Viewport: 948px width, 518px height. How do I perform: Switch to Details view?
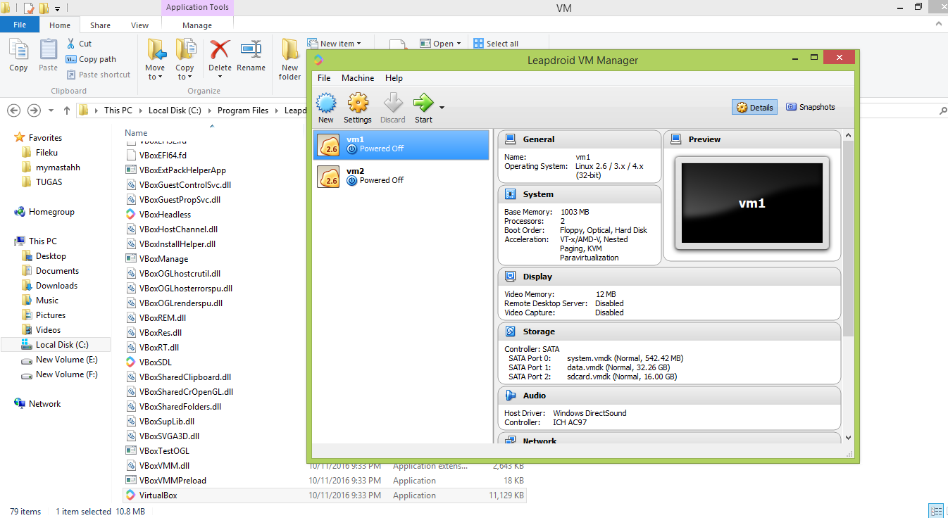pos(755,108)
